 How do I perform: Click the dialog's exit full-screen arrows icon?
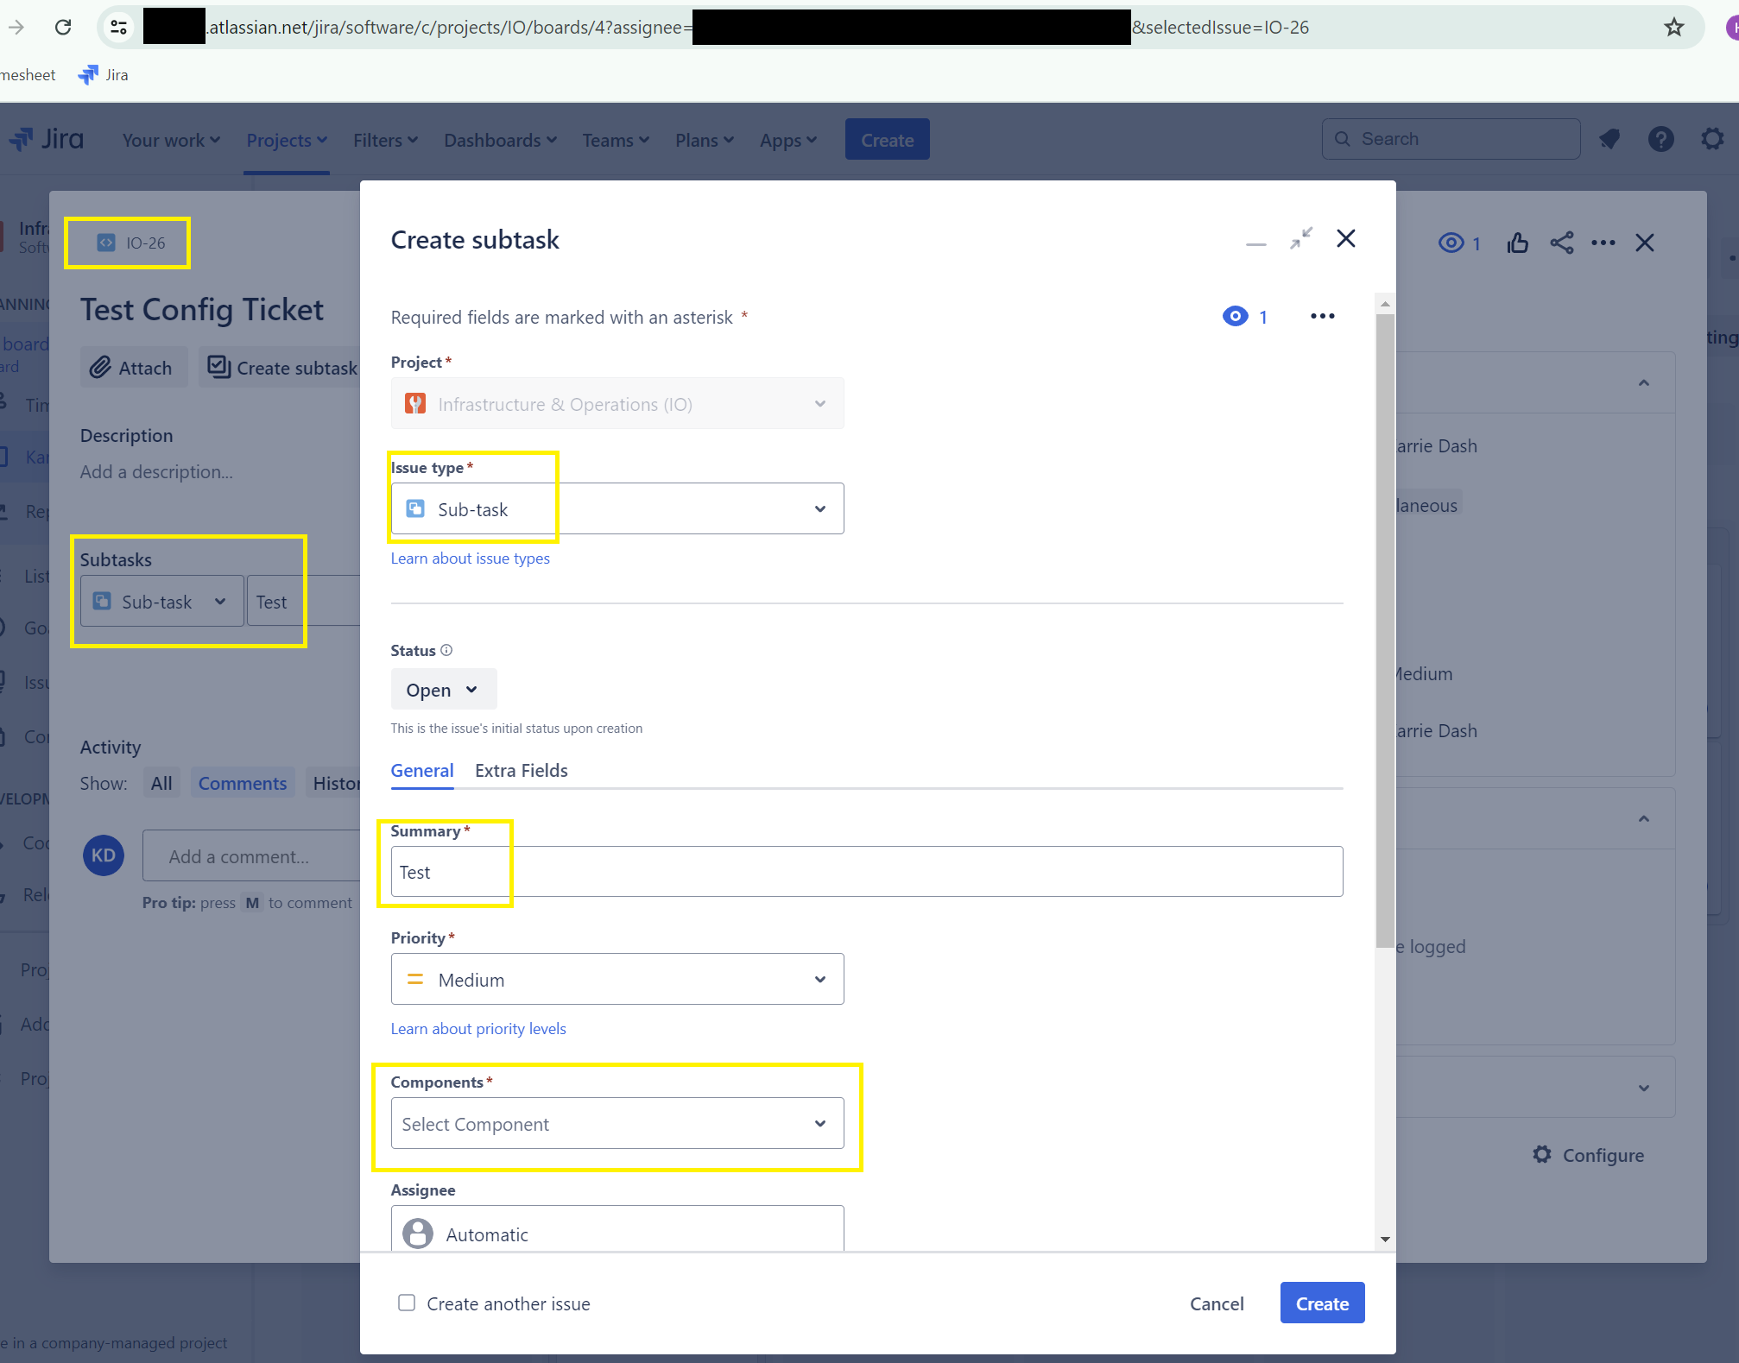[1301, 239]
